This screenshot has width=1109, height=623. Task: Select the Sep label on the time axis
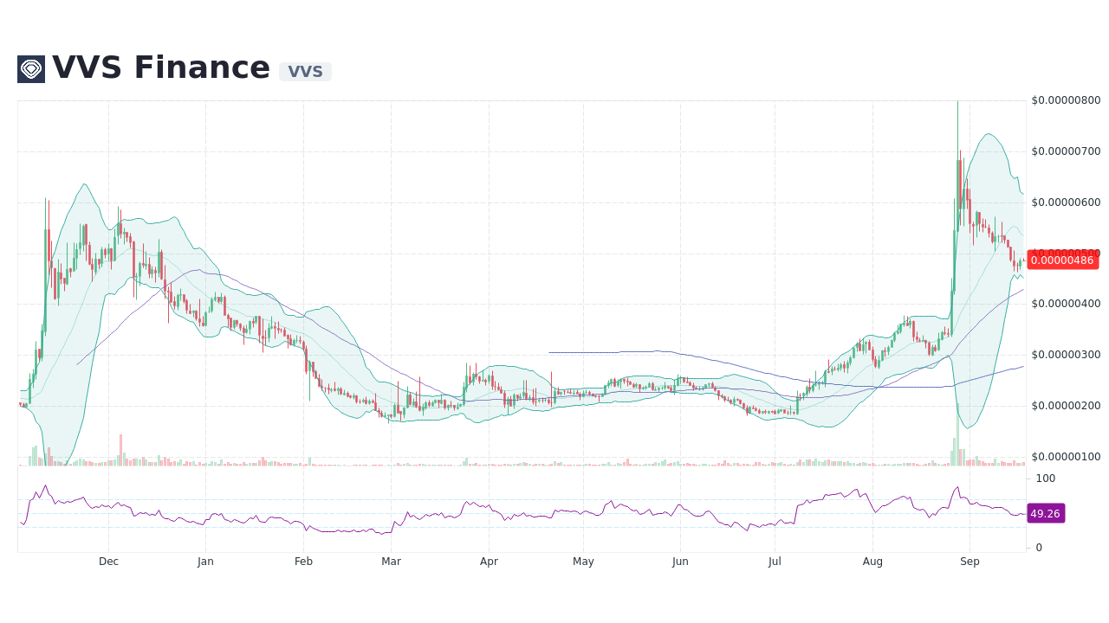pos(970,562)
